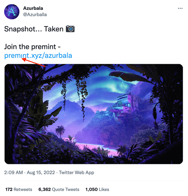The width and height of the screenshot is (188, 196).
Task: Open the Azurbala display name
Action: [x=33, y=8]
